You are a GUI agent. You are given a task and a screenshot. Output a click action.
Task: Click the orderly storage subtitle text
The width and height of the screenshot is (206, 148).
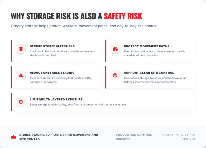84,26
